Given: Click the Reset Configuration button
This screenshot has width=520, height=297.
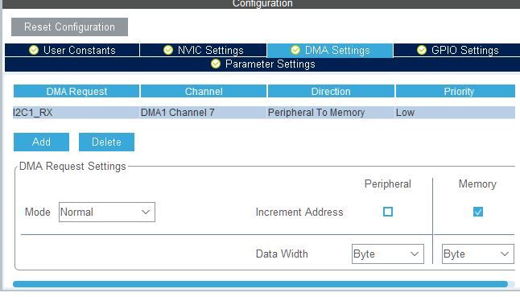Looking at the screenshot, I should 70,27.
